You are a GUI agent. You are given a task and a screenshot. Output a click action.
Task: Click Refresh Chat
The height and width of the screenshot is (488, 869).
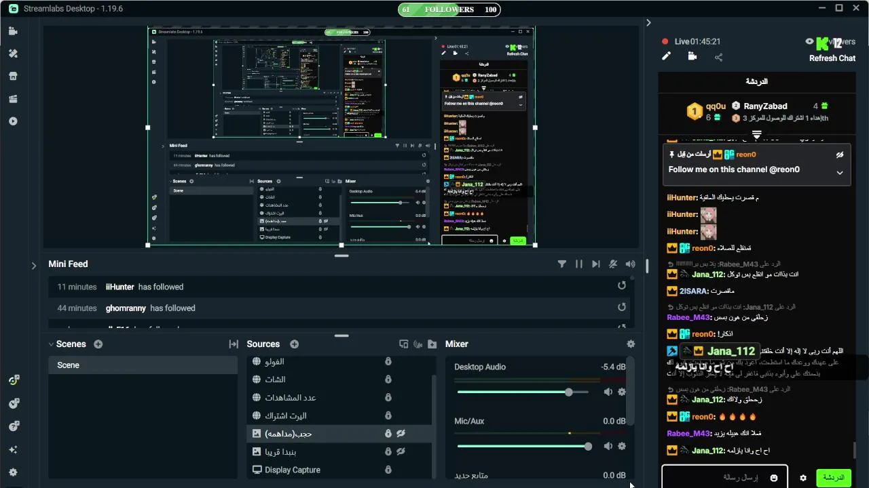click(x=832, y=58)
